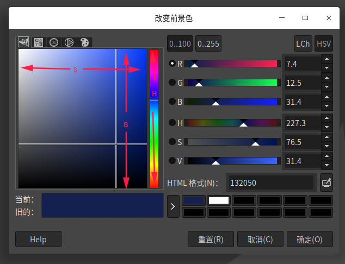Switch to the Palette selector tab
Screen dimensions: 345x264
point(84,42)
